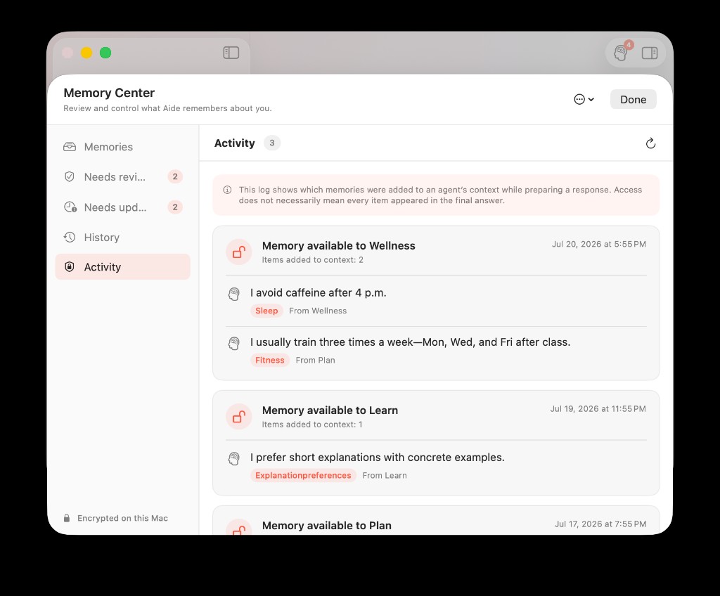Click the train three times a week memory
This screenshot has height=596, width=720.
pyautogui.click(x=410, y=342)
